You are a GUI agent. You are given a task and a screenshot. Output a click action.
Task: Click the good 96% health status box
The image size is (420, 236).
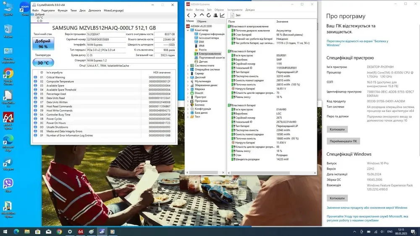(x=43, y=44)
